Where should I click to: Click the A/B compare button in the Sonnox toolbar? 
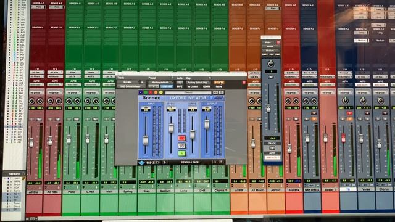215,92
